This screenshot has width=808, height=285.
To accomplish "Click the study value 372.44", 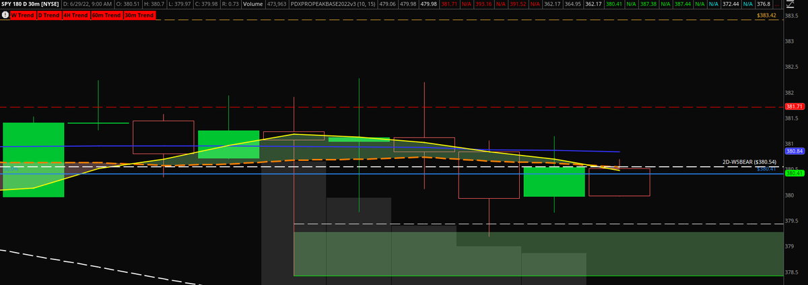I will click(x=731, y=4).
